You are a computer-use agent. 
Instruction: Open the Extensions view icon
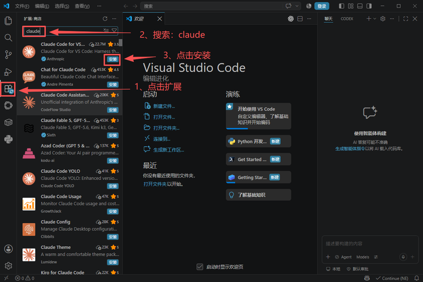pyautogui.click(x=8, y=89)
